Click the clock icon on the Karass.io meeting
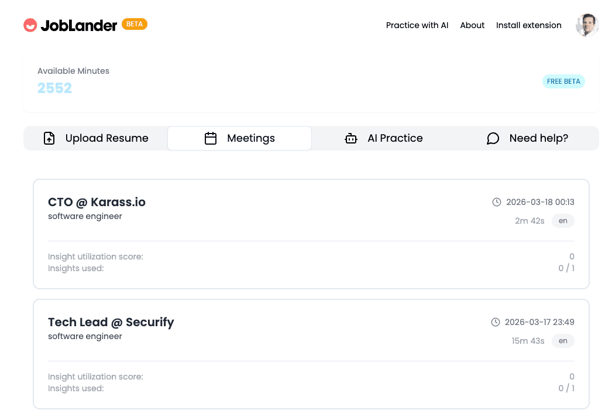The height and width of the screenshot is (417, 612). (497, 201)
